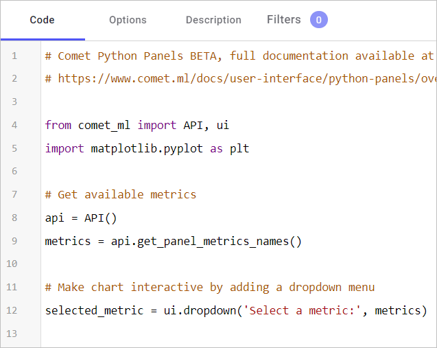Place cursor on 'API()' in line 8

pos(101,218)
